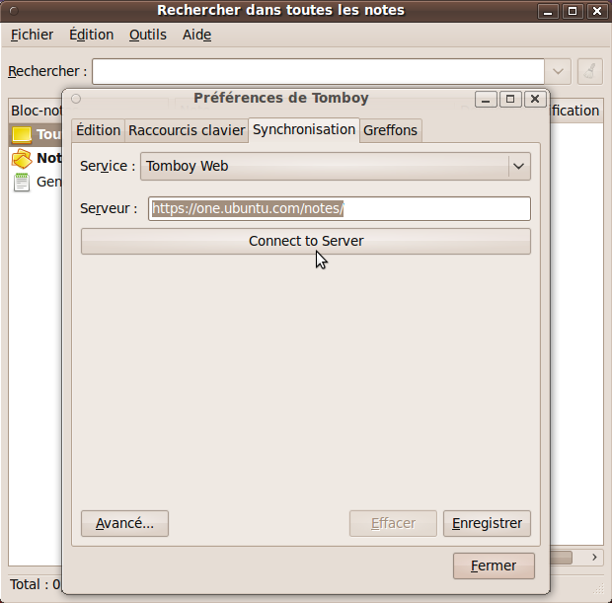Go to the Édition tab in preferences

point(98,130)
